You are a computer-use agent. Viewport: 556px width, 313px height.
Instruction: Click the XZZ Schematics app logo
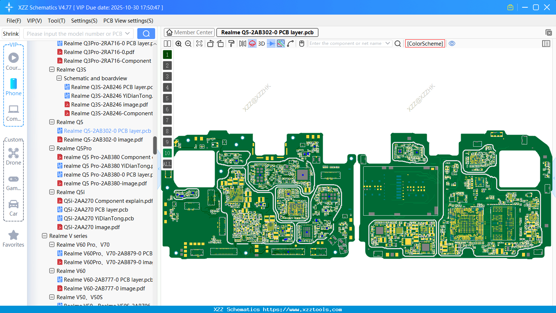click(x=9, y=7)
